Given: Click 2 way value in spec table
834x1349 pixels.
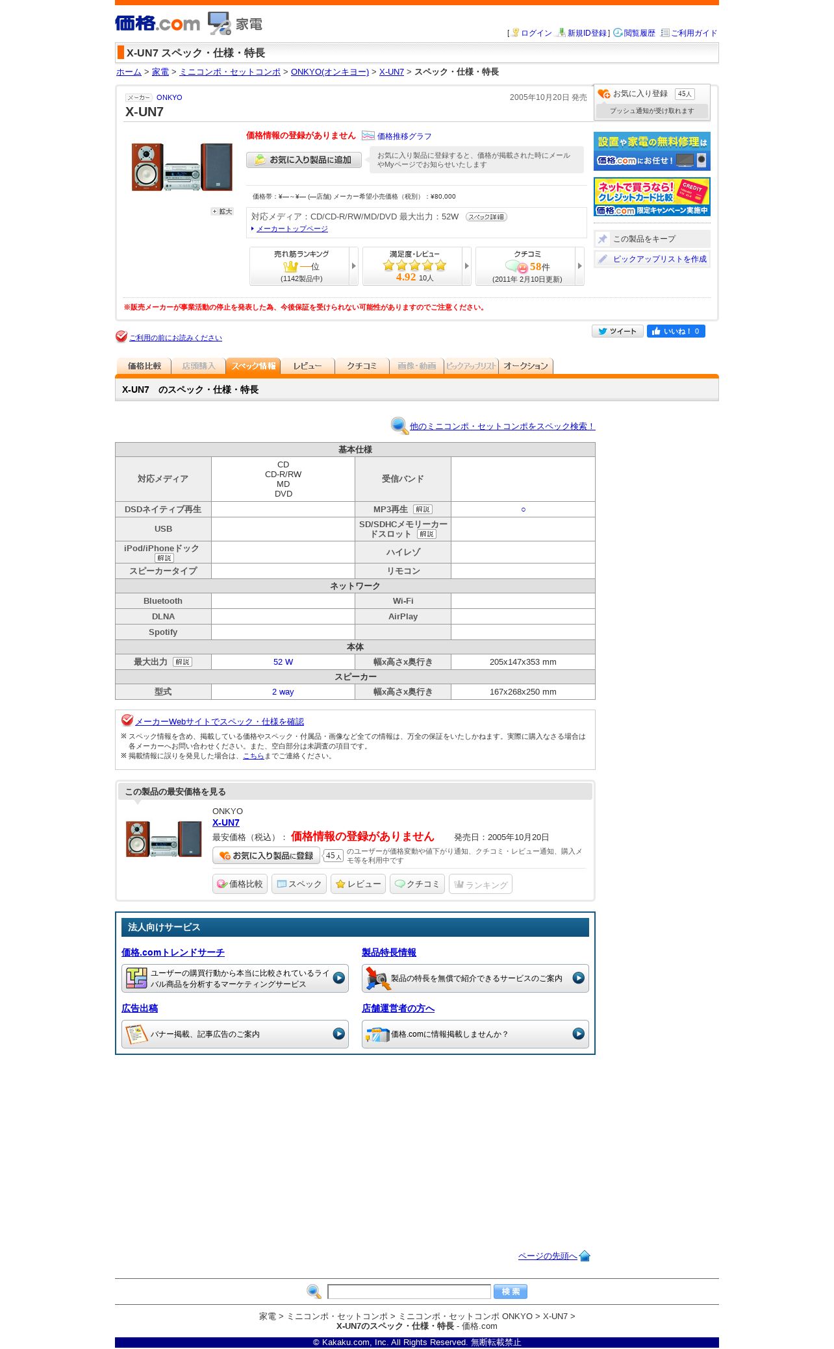Looking at the screenshot, I should coord(283,692).
